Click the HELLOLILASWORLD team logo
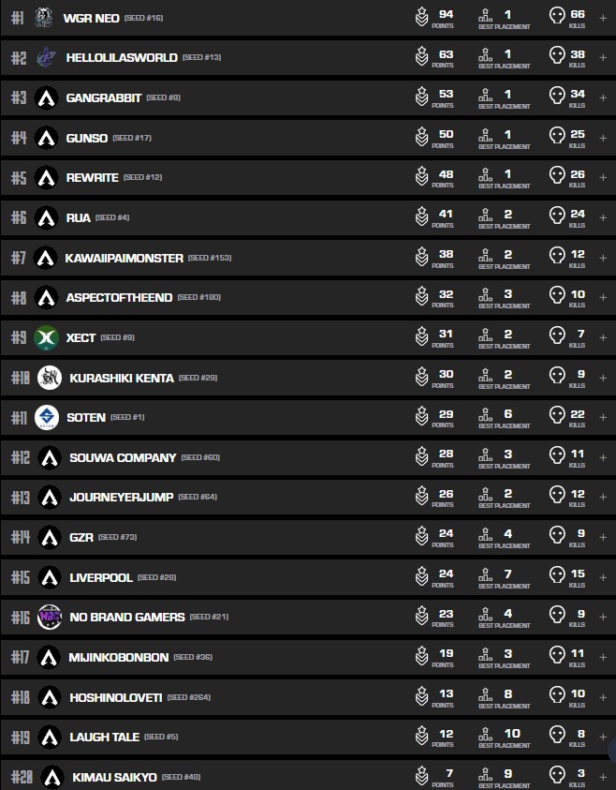The image size is (616, 790). (x=46, y=57)
